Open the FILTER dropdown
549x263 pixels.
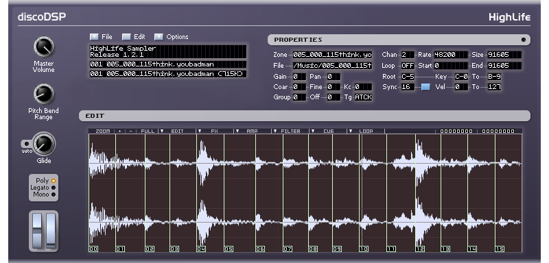click(x=290, y=131)
